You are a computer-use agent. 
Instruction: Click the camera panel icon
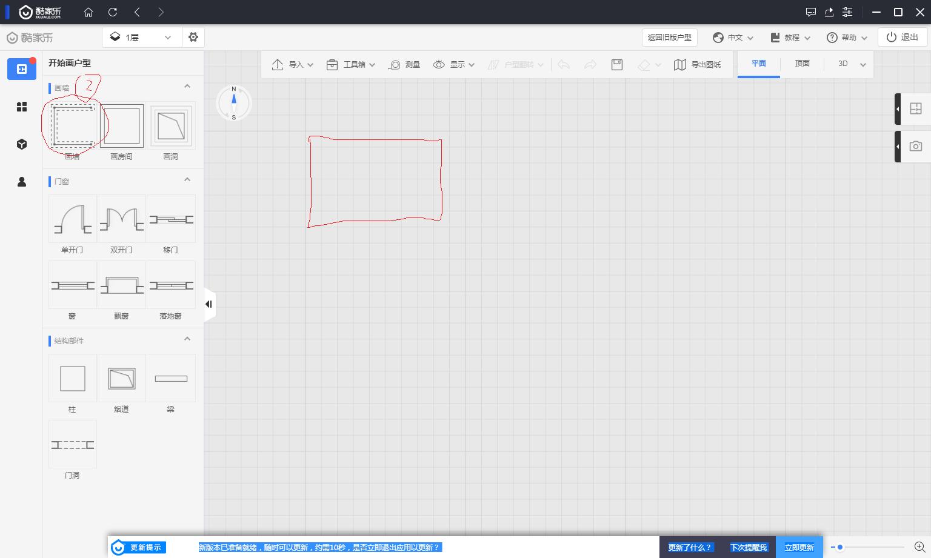(915, 146)
